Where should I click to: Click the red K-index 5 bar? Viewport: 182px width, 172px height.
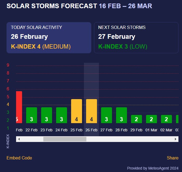coord(19,107)
